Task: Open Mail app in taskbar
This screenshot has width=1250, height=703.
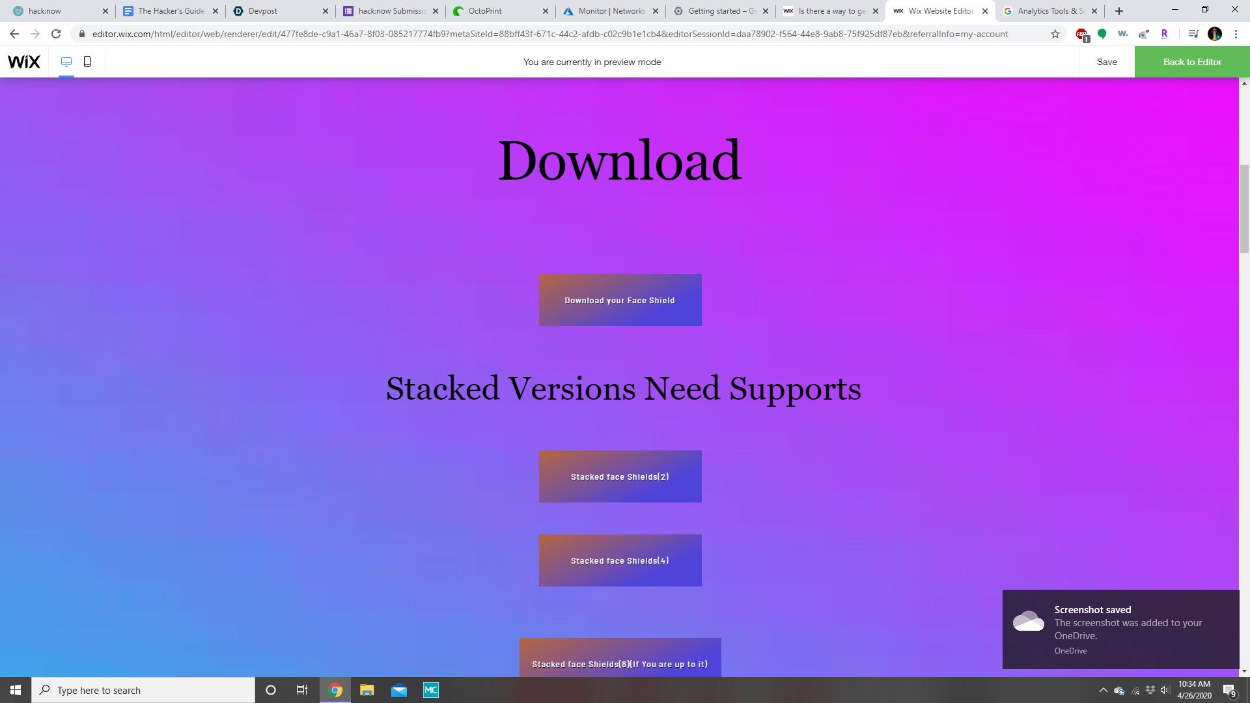Action: 399,690
